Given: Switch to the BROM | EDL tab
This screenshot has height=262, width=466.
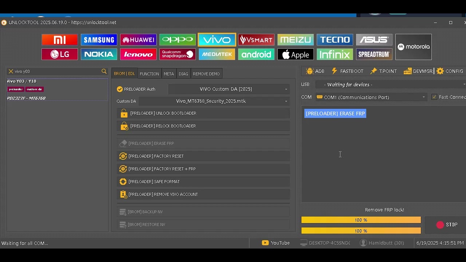Looking at the screenshot, I should point(125,74).
